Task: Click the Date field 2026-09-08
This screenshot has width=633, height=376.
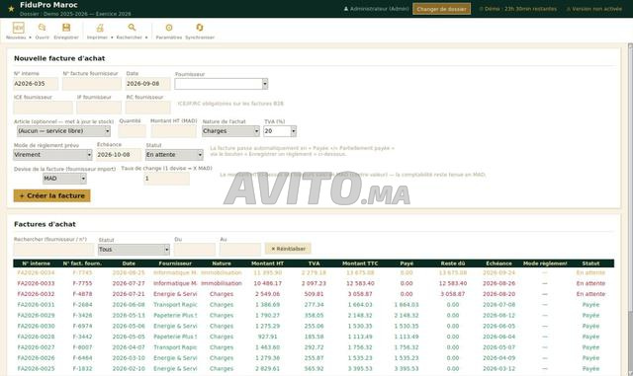Action: 147,84
